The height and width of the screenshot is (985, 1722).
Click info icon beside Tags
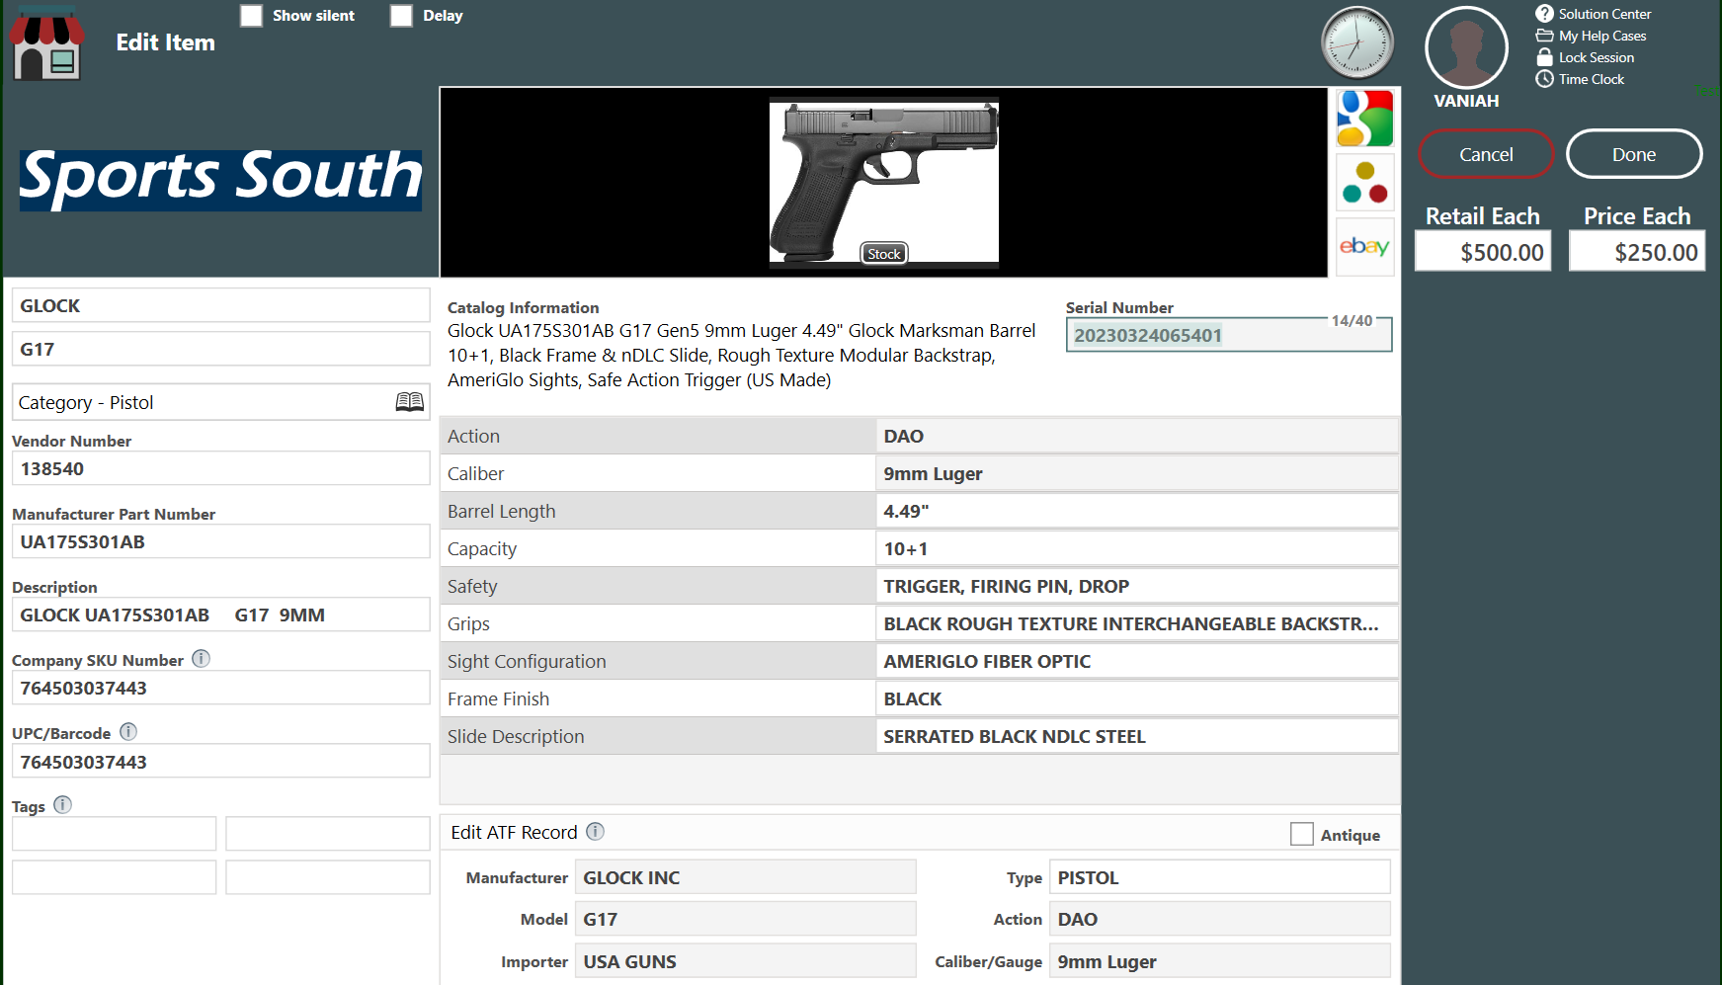[62, 804]
